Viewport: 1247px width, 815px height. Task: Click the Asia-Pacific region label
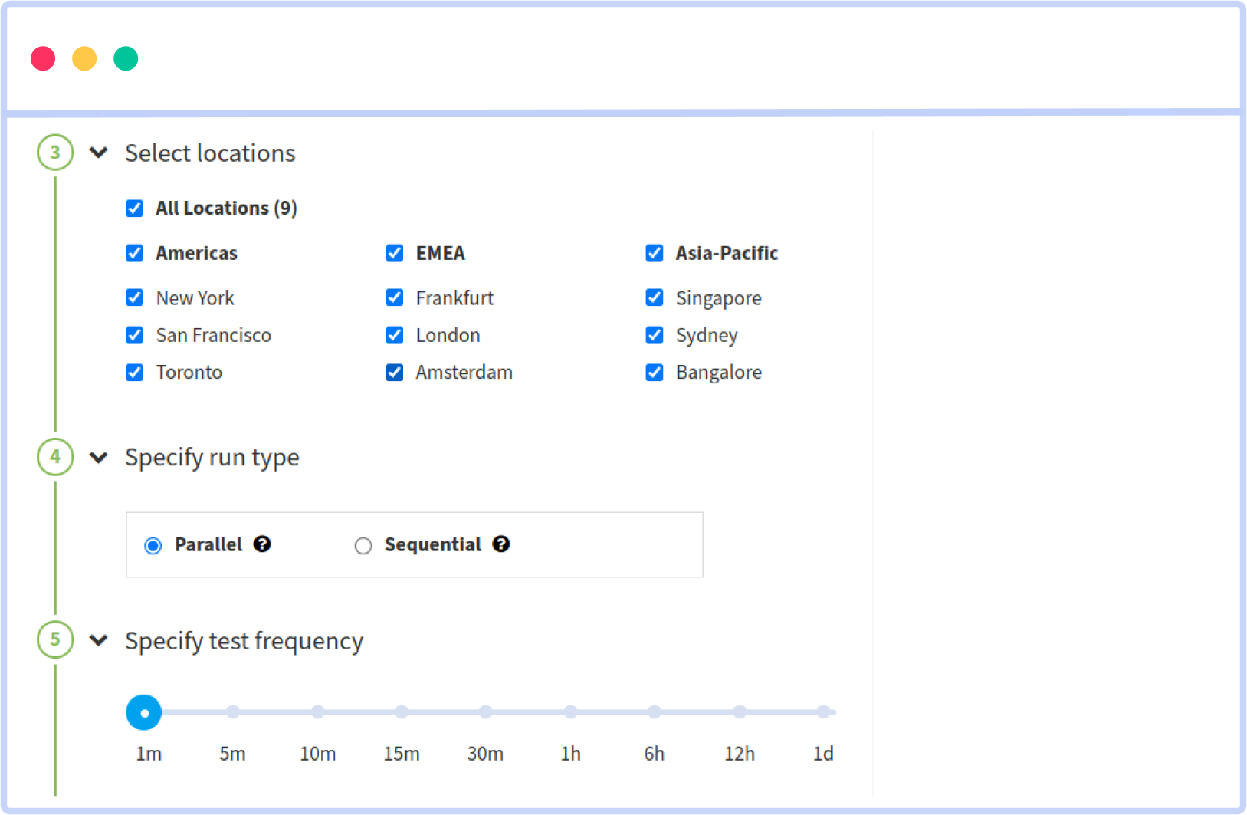click(727, 254)
